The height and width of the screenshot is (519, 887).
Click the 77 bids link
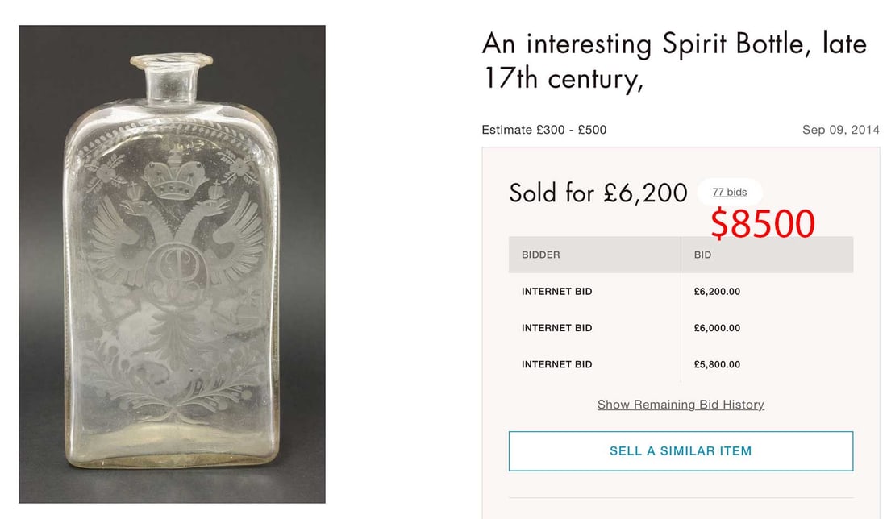pos(728,192)
